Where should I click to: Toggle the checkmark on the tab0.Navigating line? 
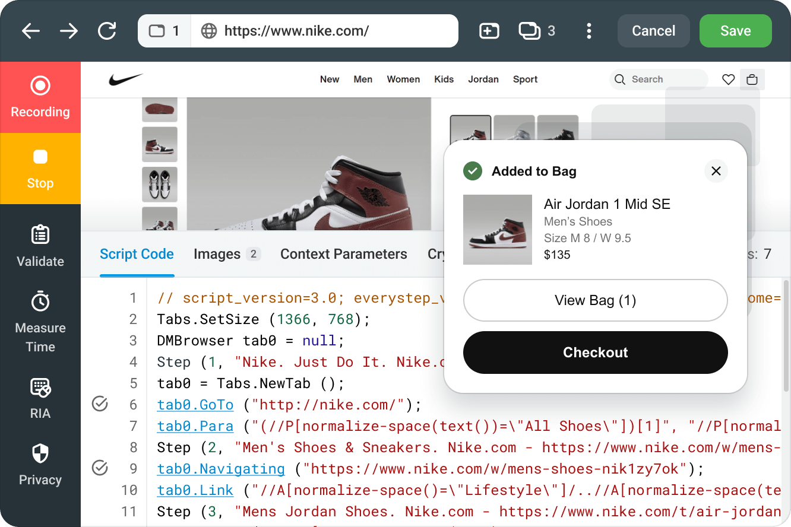pyautogui.click(x=100, y=468)
